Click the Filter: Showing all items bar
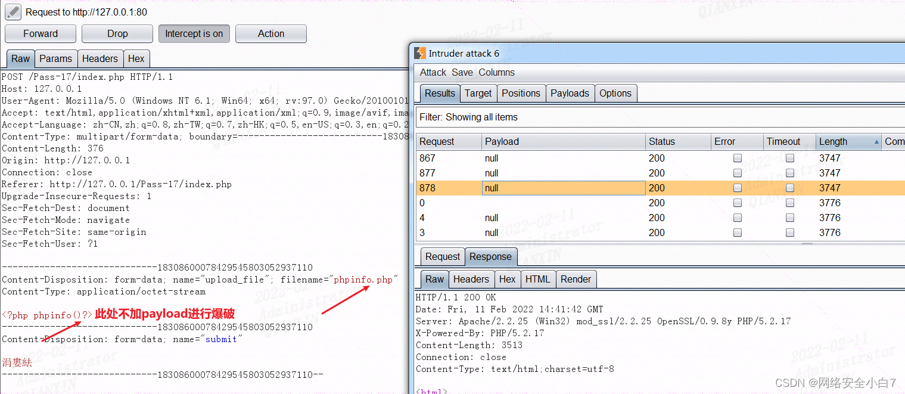 point(660,117)
